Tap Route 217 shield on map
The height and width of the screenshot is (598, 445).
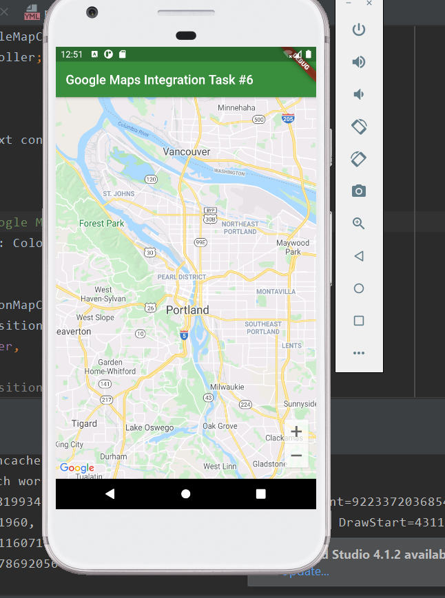(107, 400)
